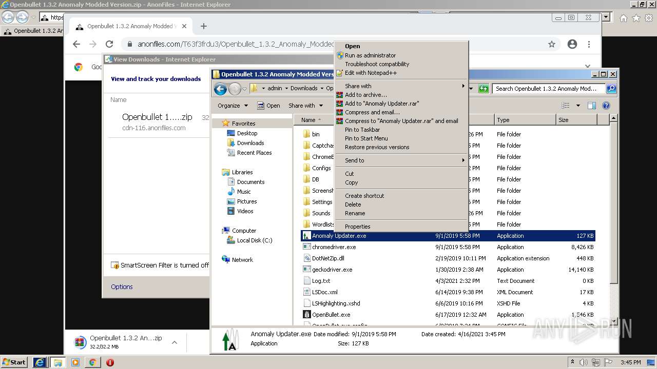Expand Chrome download item options chevron
The height and width of the screenshot is (369, 657).
tap(175, 342)
